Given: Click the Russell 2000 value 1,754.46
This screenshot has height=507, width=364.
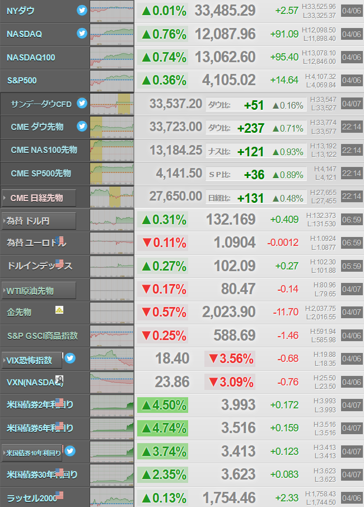Looking at the screenshot, I should point(229,497).
